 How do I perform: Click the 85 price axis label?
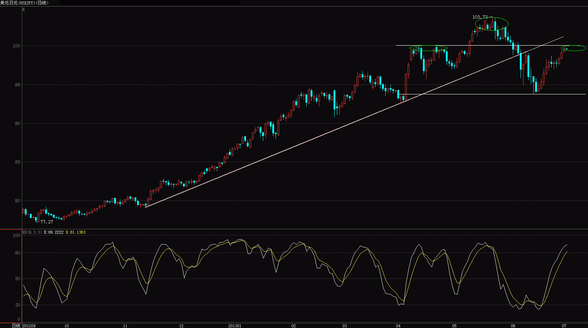pos(18,162)
